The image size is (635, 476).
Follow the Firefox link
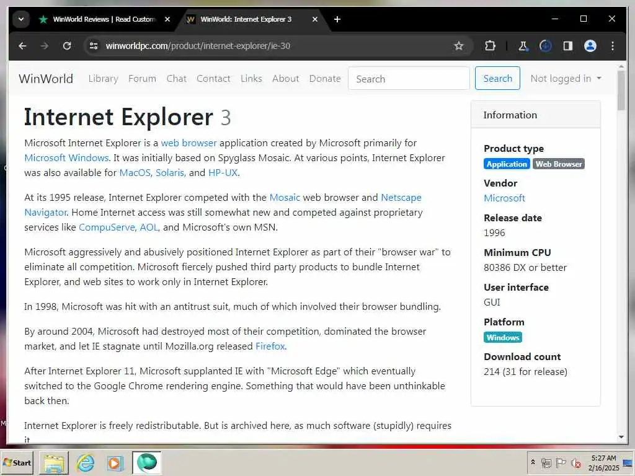(270, 346)
